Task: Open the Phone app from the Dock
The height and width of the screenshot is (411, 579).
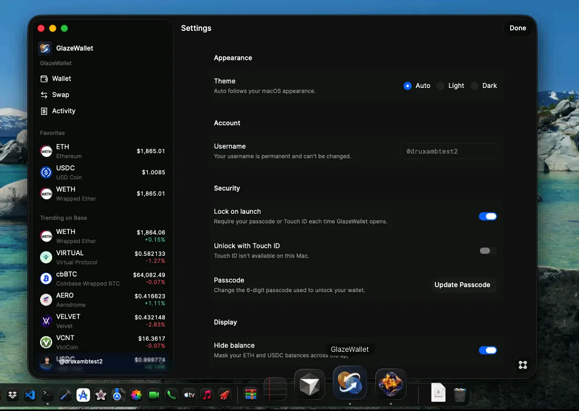Action: (x=172, y=395)
